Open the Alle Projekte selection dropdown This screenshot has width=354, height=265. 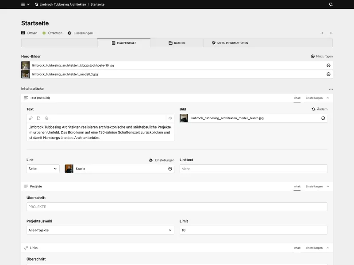point(100,230)
